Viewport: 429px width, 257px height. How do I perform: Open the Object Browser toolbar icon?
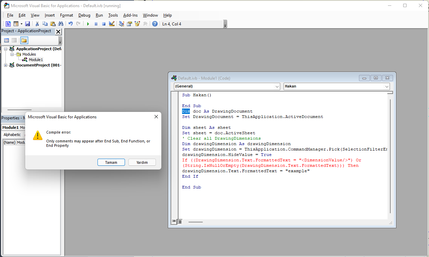point(137,24)
